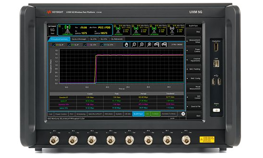
Task: Switch to the Throughput Summary tab
Action: pyautogui.click(x=59, y=39)
